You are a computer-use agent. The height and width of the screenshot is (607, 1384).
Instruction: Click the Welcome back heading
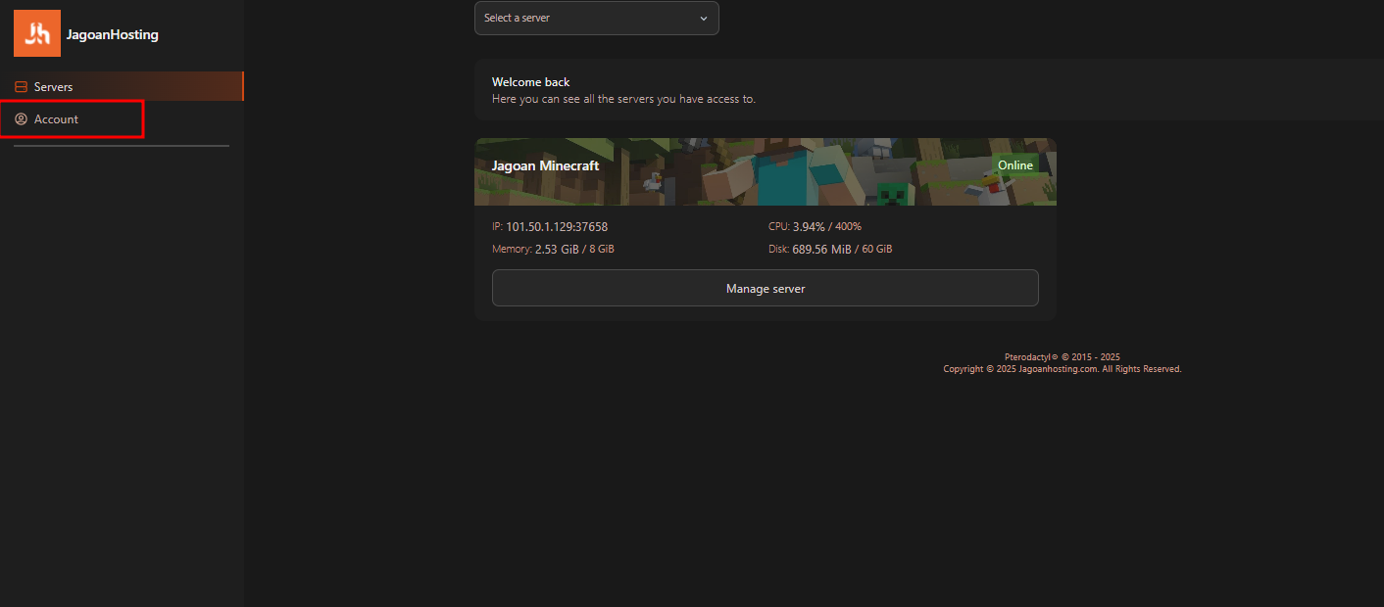click(530, 82)
